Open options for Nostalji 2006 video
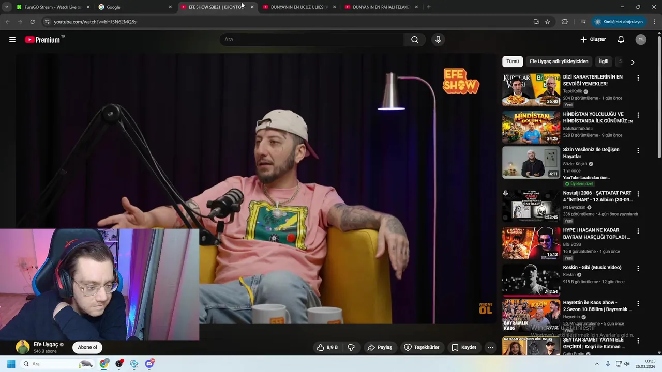This screenshot has width=662, height=372. point(638,194)
